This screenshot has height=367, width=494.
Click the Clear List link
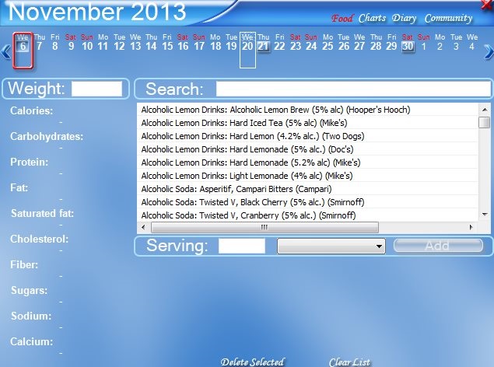click(x=349, y=362)
